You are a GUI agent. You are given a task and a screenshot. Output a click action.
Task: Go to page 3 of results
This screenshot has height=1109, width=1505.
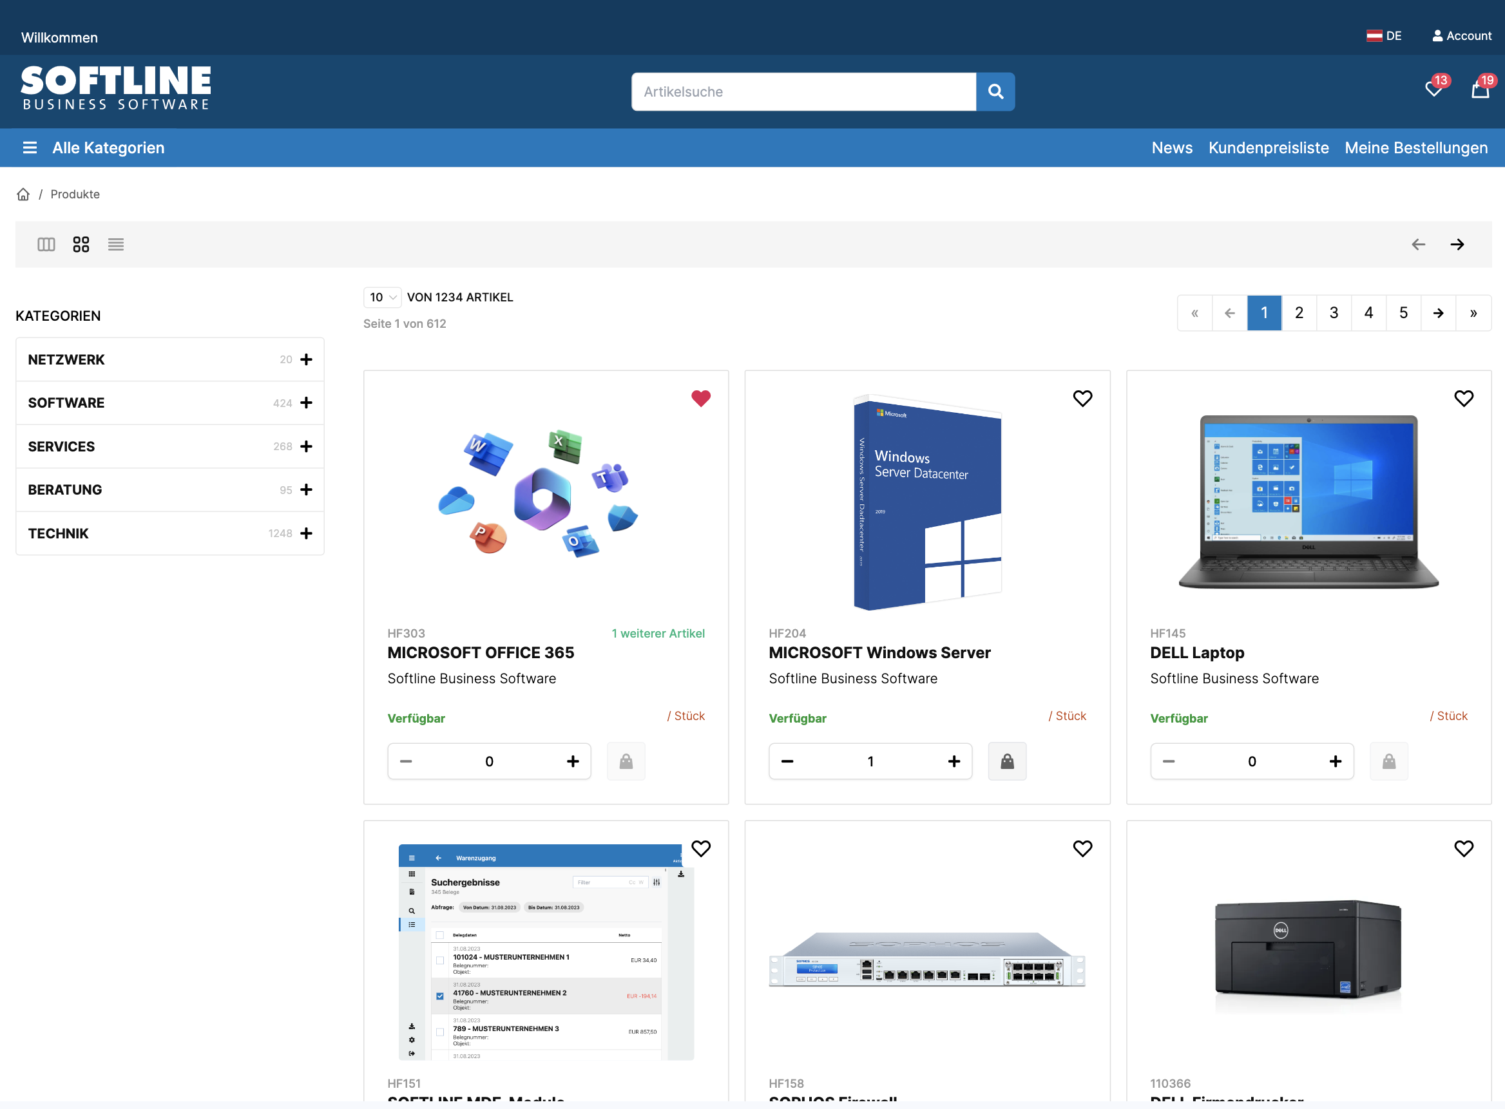click(x=1334, y=313)
